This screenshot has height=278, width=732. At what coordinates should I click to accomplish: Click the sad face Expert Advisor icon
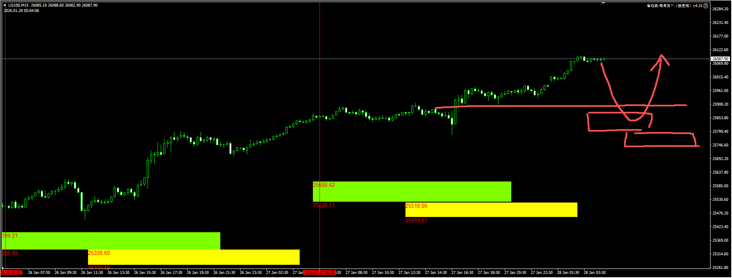click(706, 6)
